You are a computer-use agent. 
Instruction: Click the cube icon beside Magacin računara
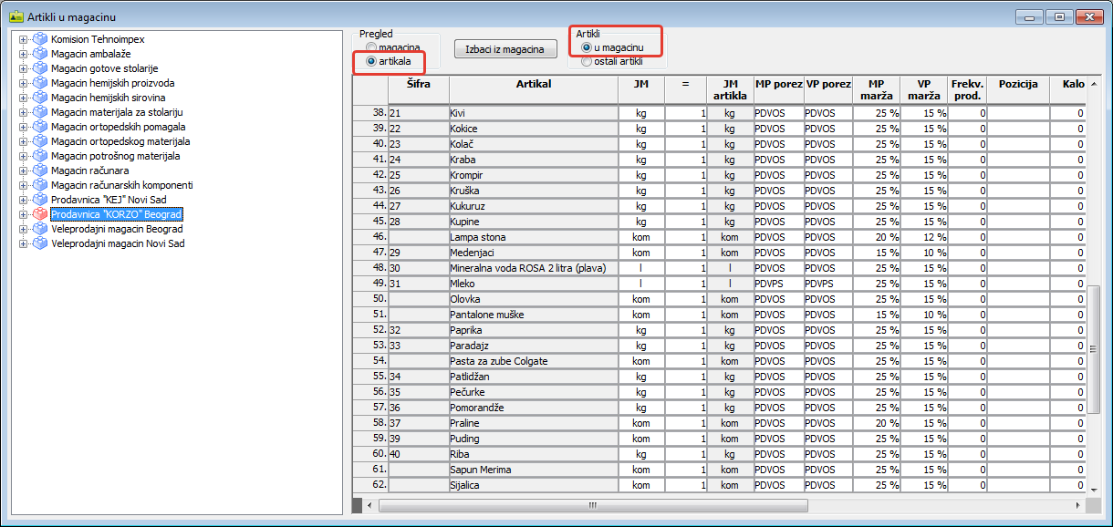pos(39,170)
